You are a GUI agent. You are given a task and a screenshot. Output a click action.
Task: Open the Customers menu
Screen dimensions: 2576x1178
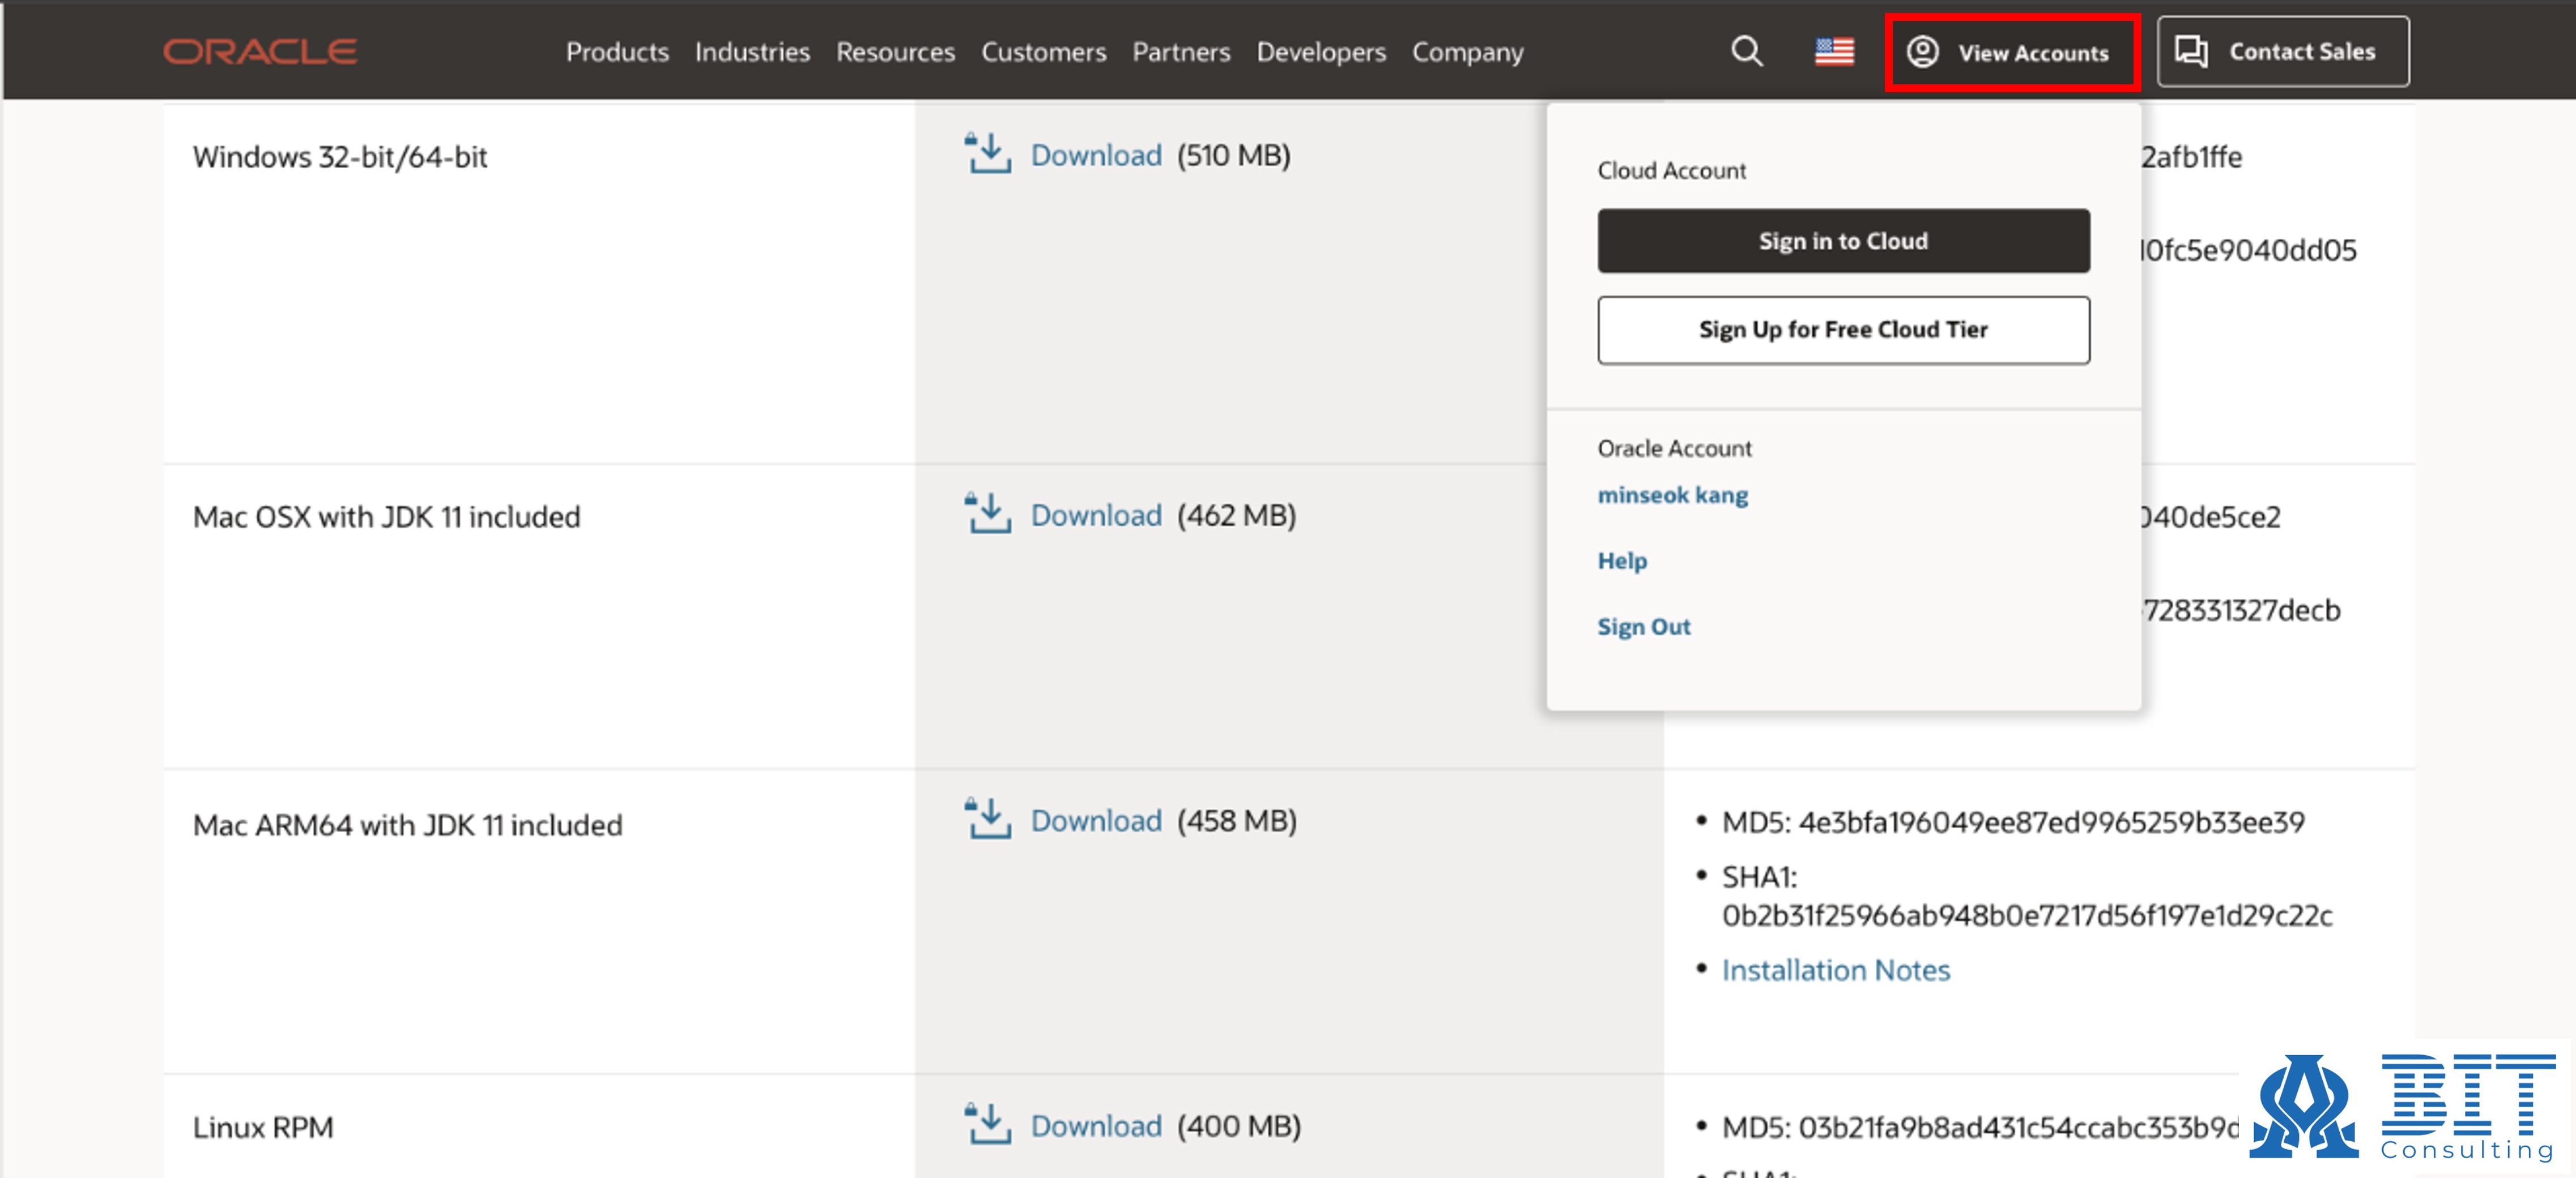pos(1043,52)
